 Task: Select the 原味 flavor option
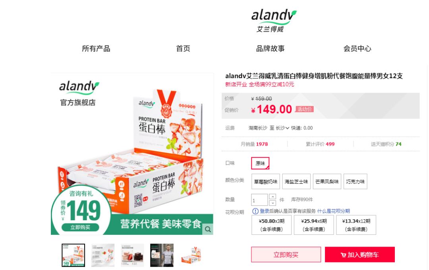[260, 164]
